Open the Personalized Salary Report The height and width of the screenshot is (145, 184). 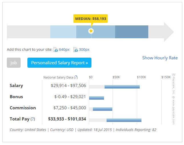coord(59,63)
